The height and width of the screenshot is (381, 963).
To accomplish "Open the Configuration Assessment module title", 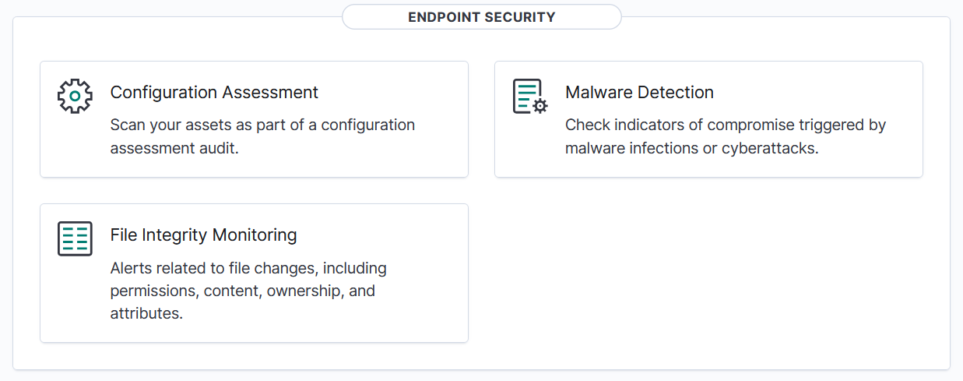I will [x=214, y=92].
